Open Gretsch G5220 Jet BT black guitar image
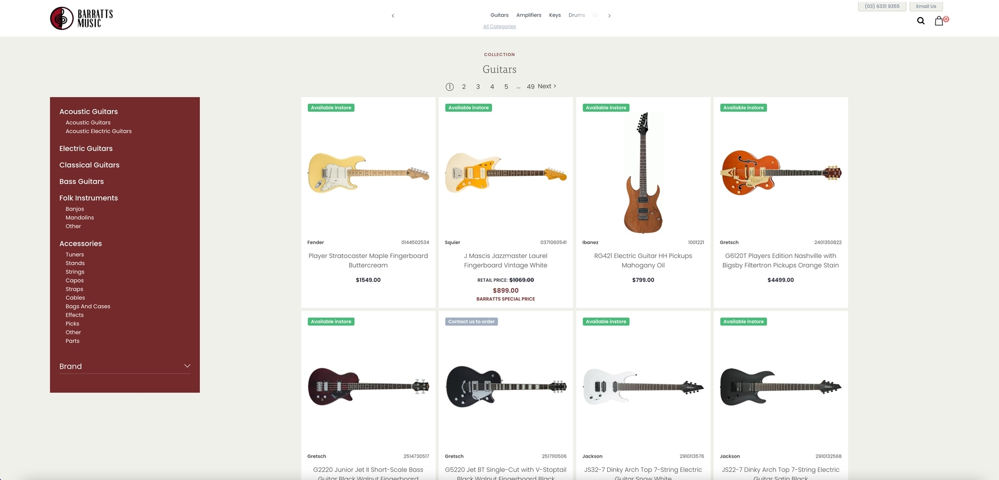 pos(506,386)
